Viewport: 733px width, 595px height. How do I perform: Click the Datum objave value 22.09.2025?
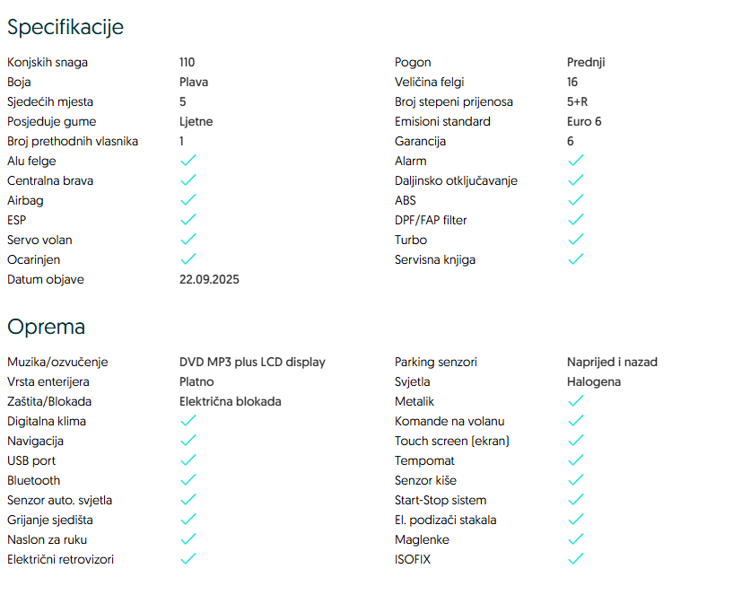[209, 279]
